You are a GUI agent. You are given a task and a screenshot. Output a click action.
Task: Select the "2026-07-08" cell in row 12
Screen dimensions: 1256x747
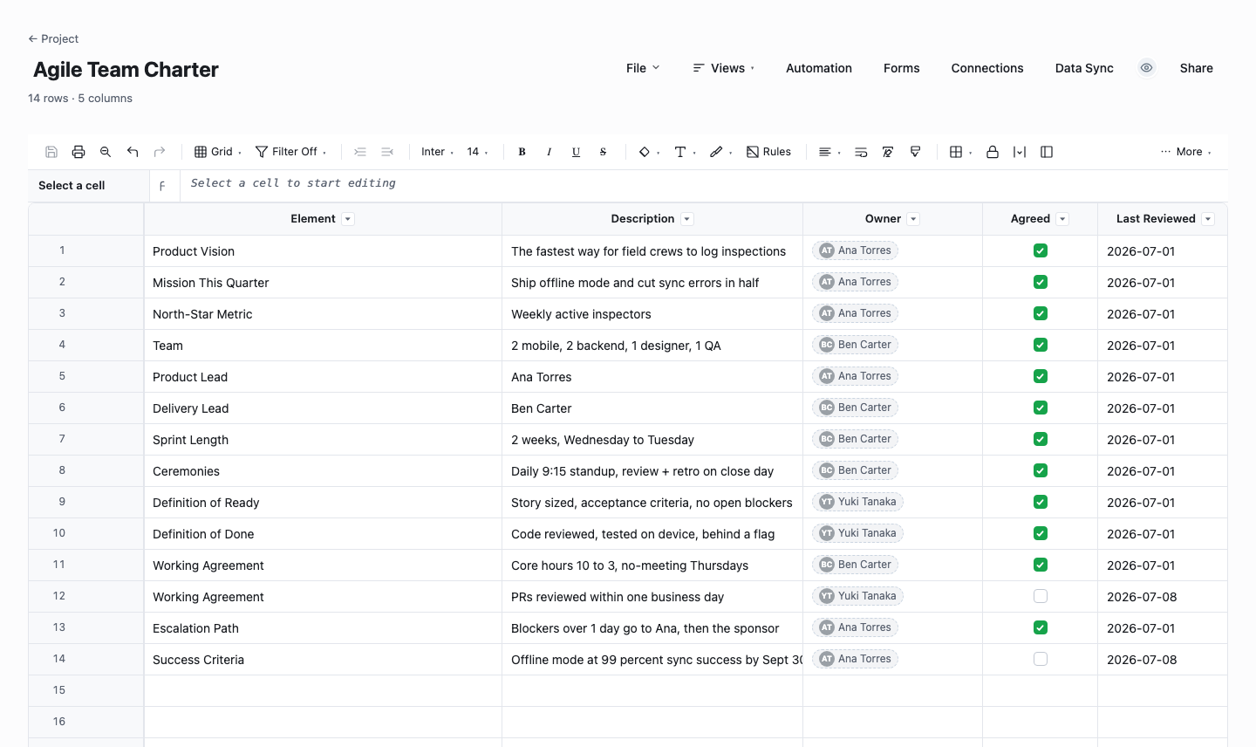point(1162,597)
